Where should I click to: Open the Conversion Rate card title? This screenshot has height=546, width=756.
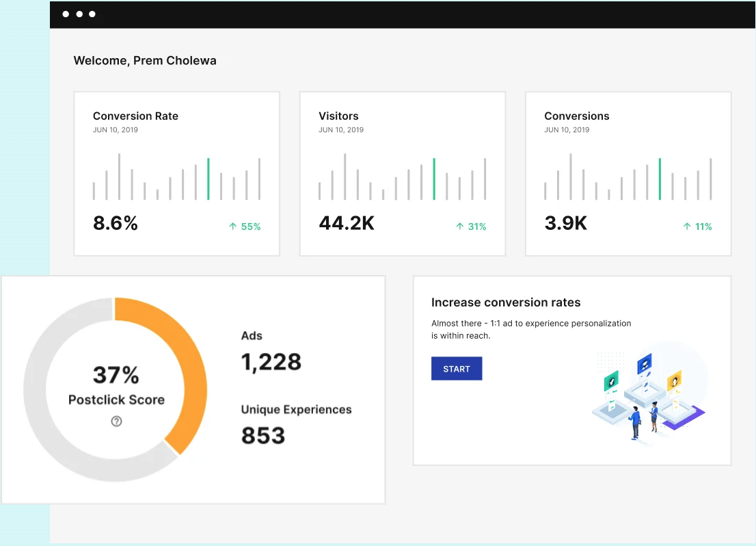pyautogui.click(x=135, y=116)
